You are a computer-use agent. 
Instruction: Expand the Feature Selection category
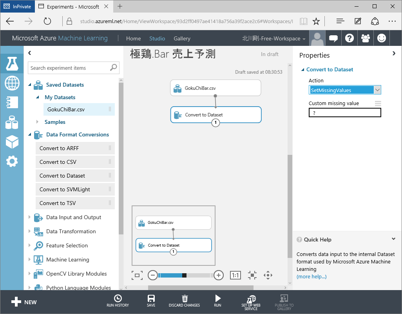(29, 245)
